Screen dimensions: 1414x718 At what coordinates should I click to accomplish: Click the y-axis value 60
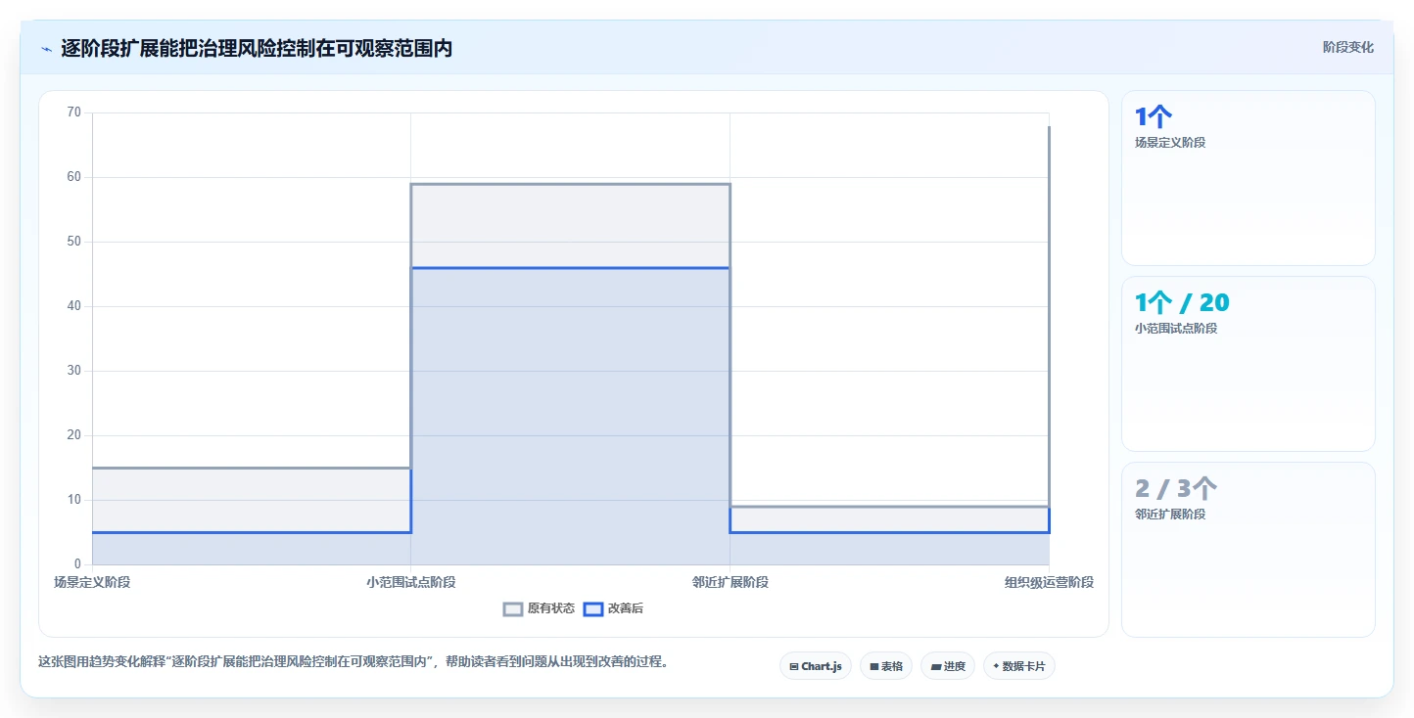click(74, 177)
